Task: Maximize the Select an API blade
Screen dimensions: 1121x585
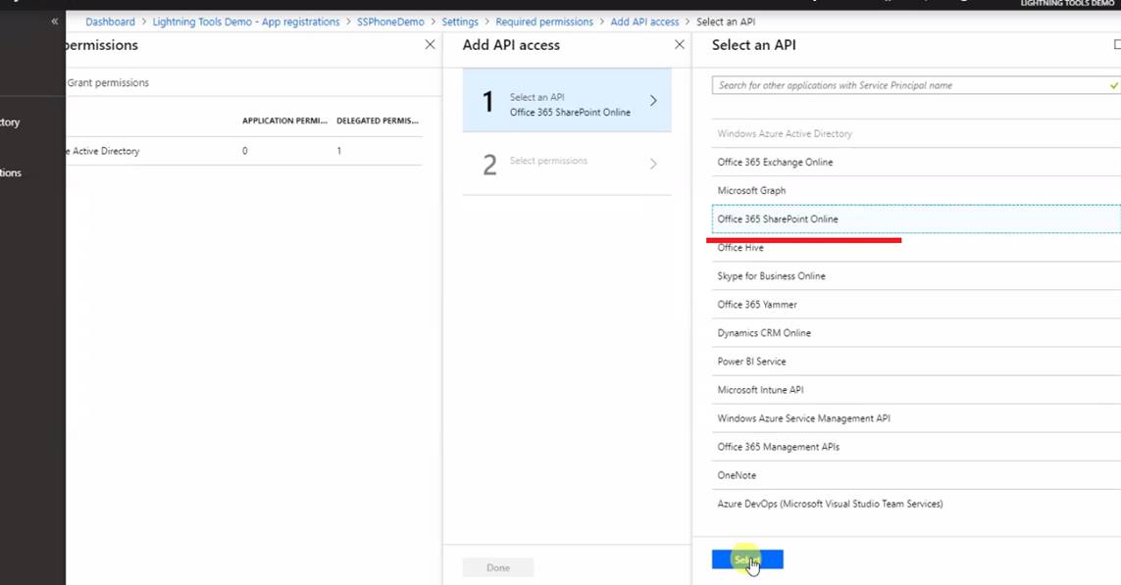Action: [x=1117, y=44]
